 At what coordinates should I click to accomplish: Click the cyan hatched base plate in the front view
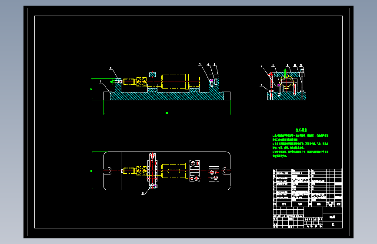[x=167, y=96]
